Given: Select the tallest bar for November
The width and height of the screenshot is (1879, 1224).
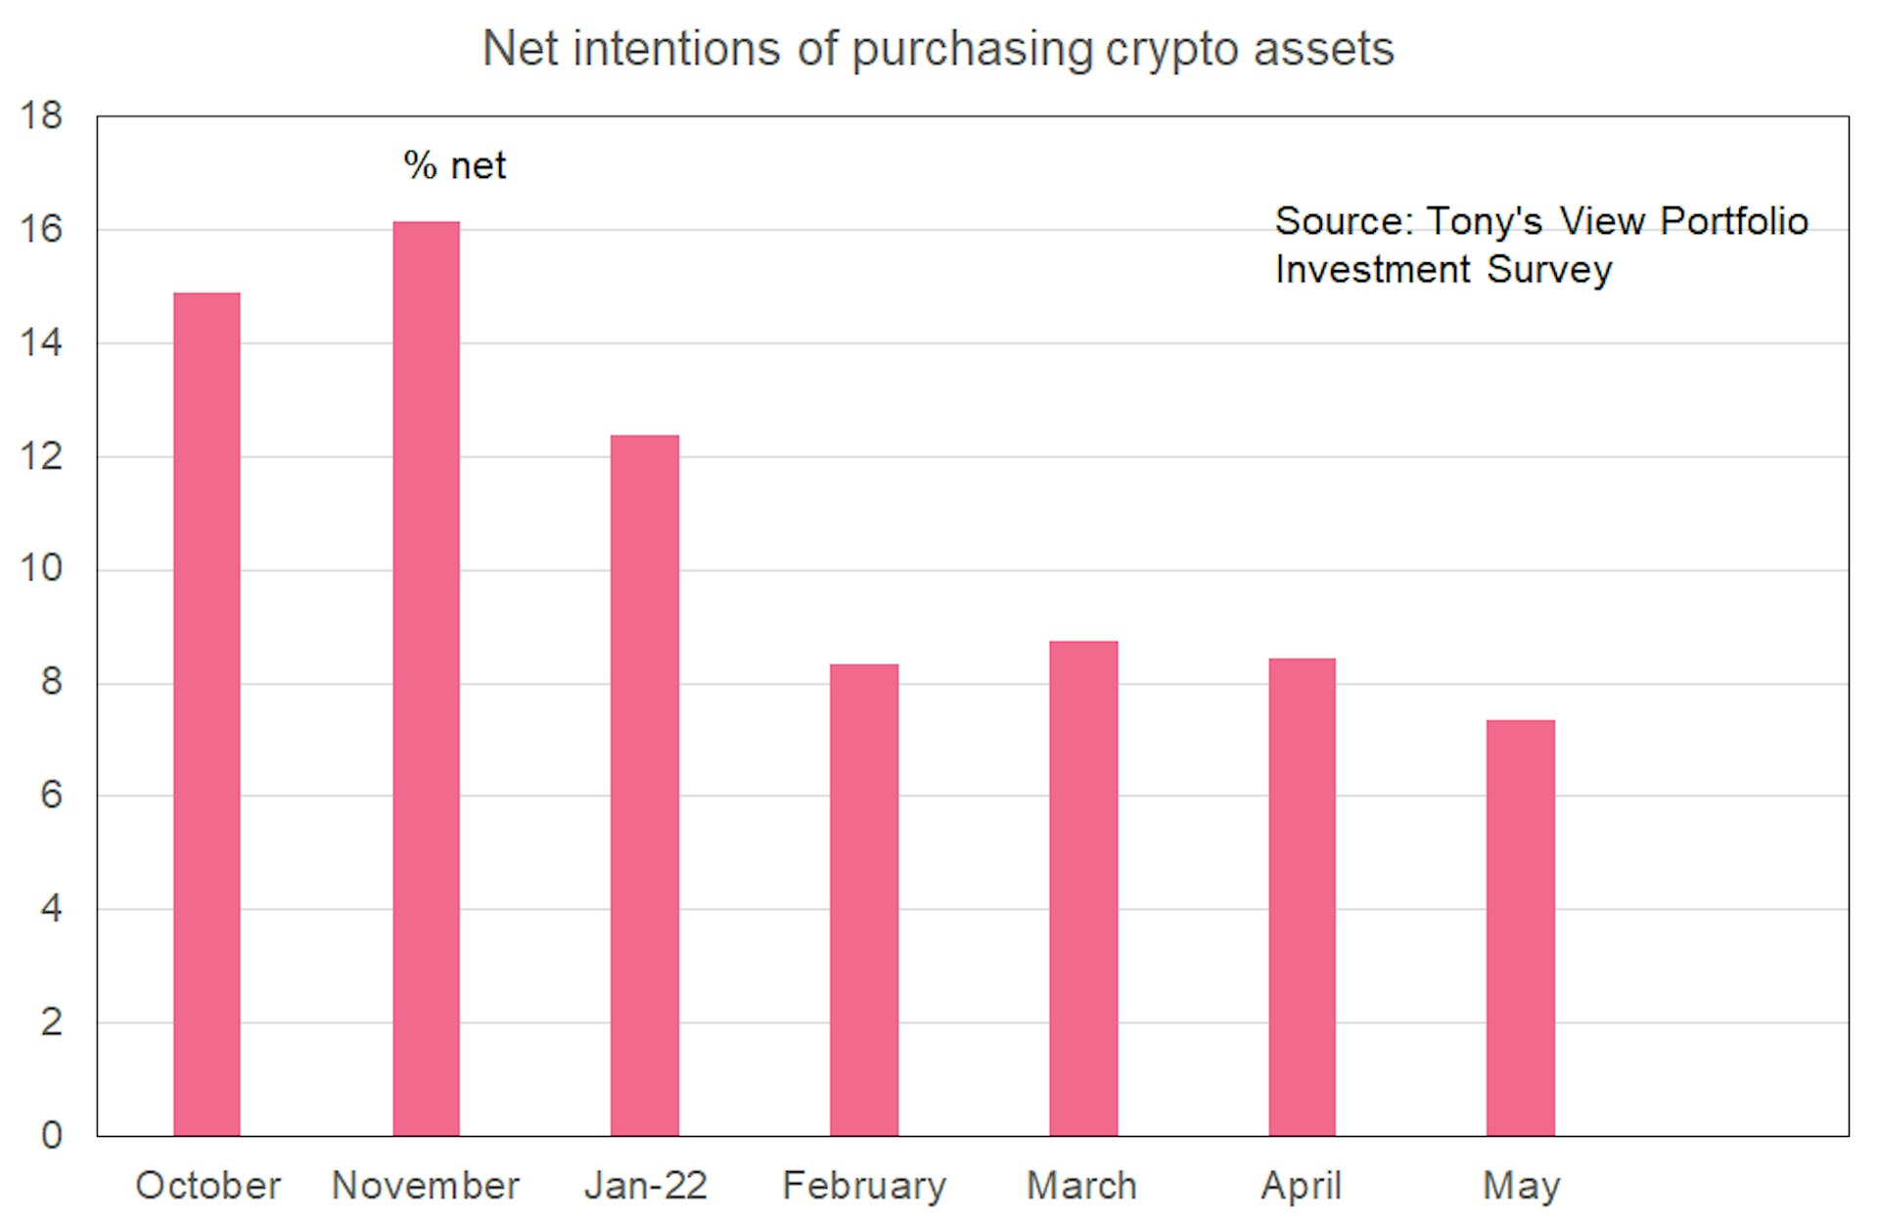Looking at the screenshot, I should click(x=426, y=678).
